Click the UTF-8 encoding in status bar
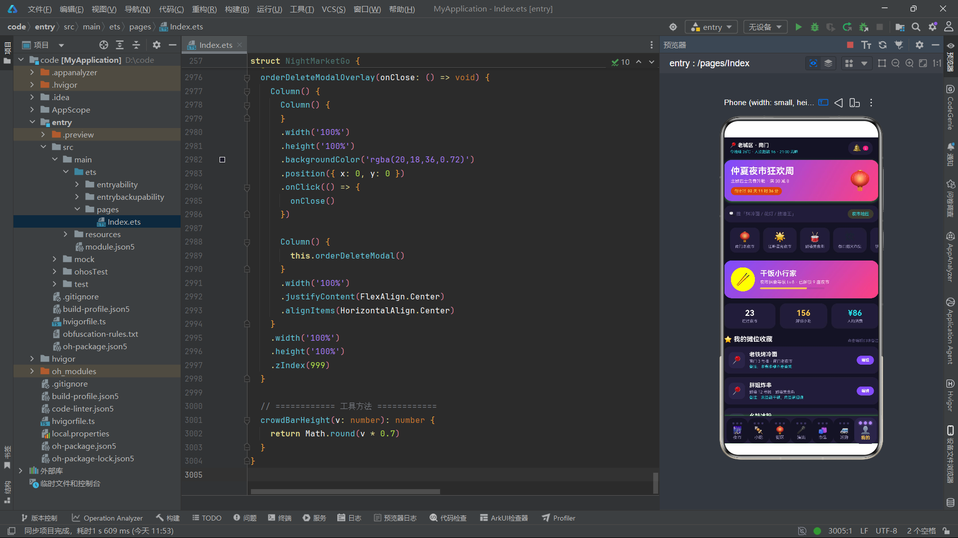Viewport: 958px width, 538px height. tap(886, 531)
